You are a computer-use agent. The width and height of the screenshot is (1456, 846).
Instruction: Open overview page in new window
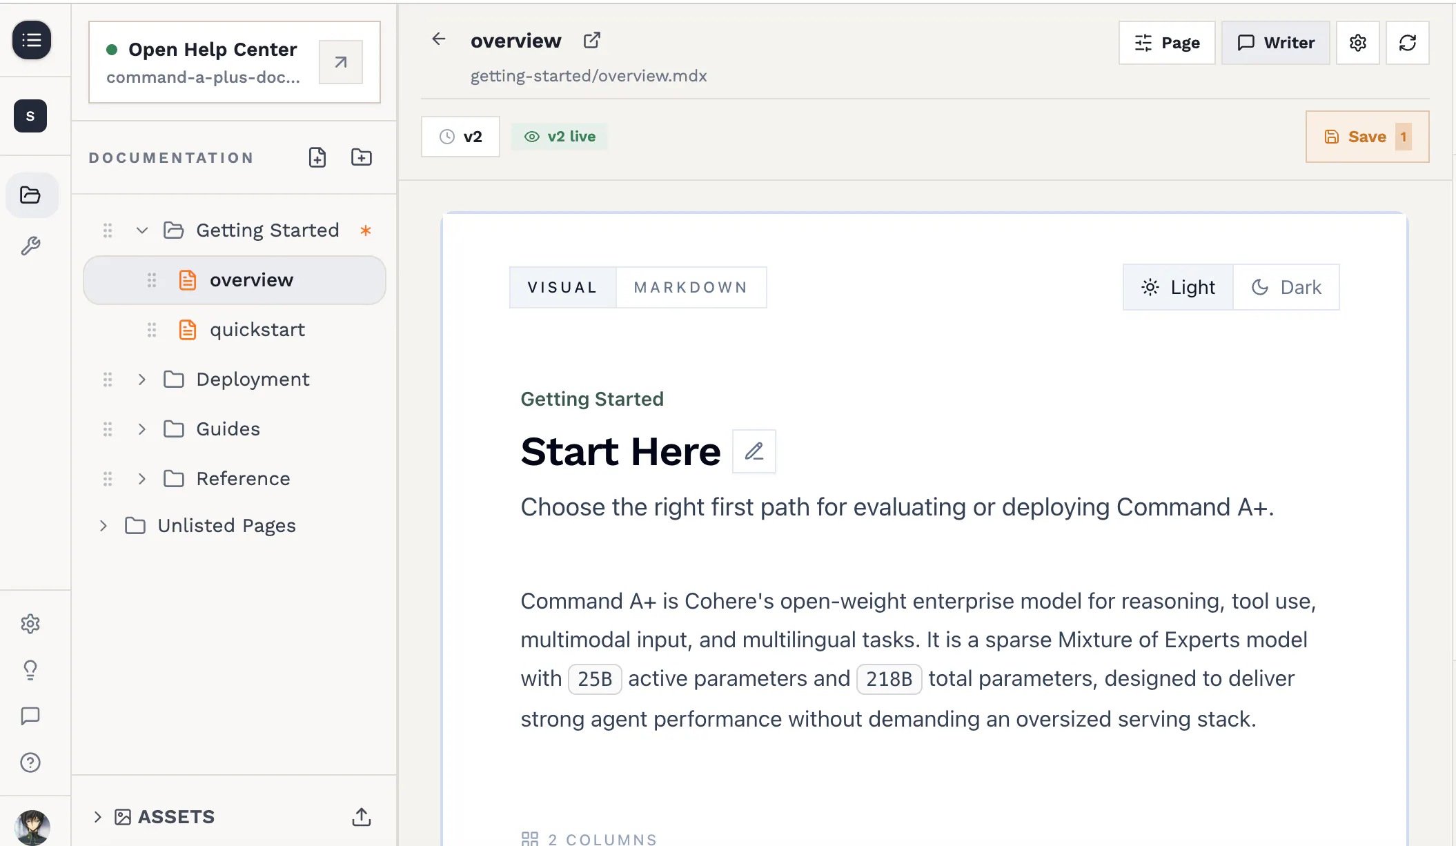point(592,40)
